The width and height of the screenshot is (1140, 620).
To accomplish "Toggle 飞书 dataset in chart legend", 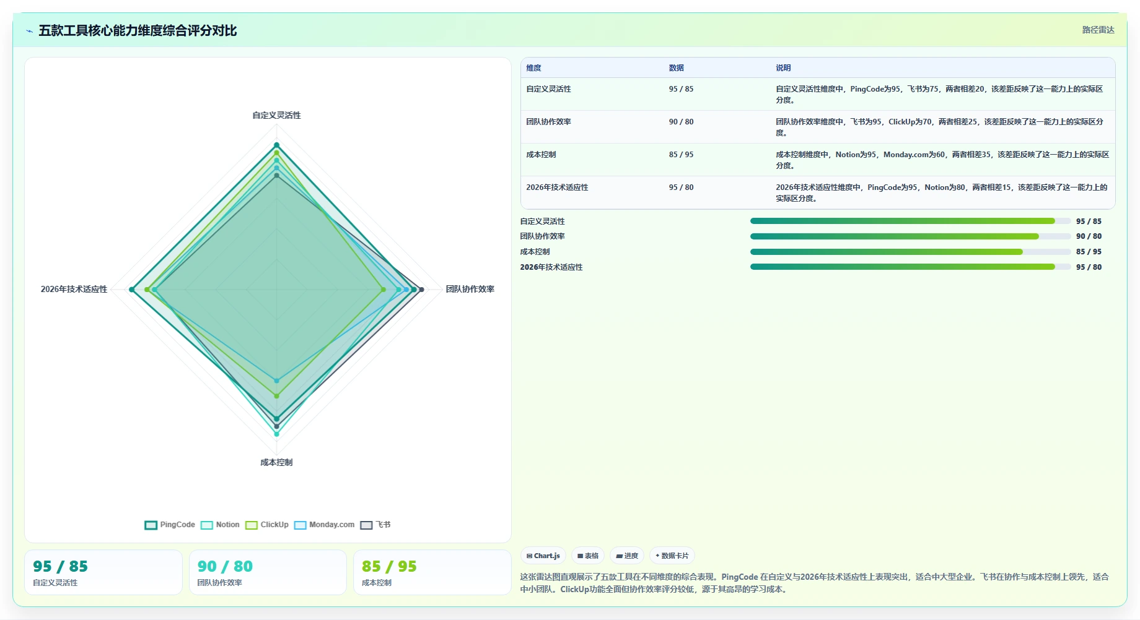I will pos(375,525).
